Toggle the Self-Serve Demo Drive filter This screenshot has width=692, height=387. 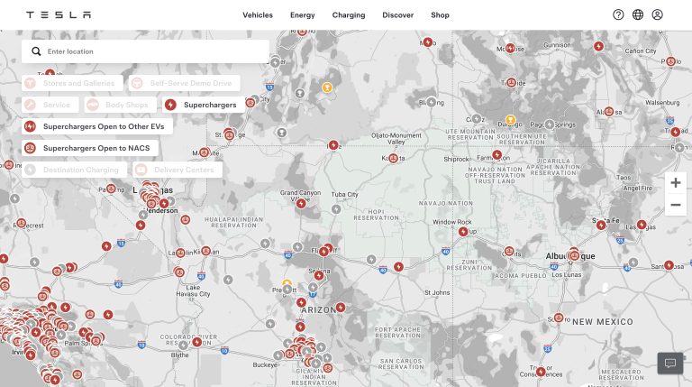click(185, 83)
